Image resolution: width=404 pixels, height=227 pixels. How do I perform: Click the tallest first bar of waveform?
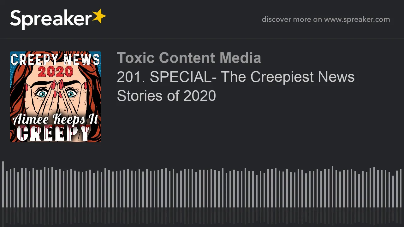click(x=3, y=184)
